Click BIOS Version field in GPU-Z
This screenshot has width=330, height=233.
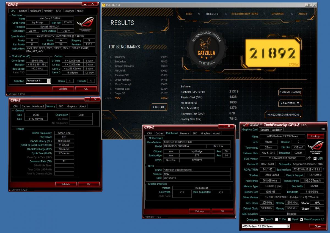click(282, 158)
